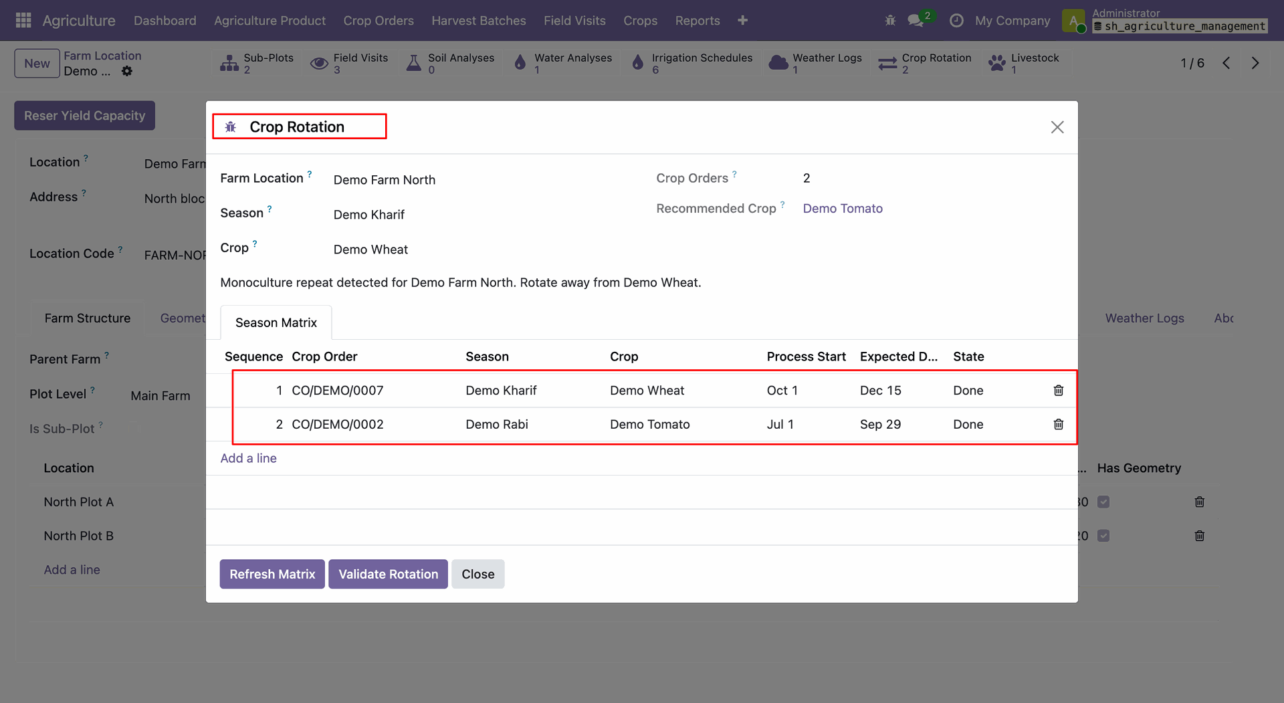
Task: Open the My Company switcher
Action: (1012, 21)
